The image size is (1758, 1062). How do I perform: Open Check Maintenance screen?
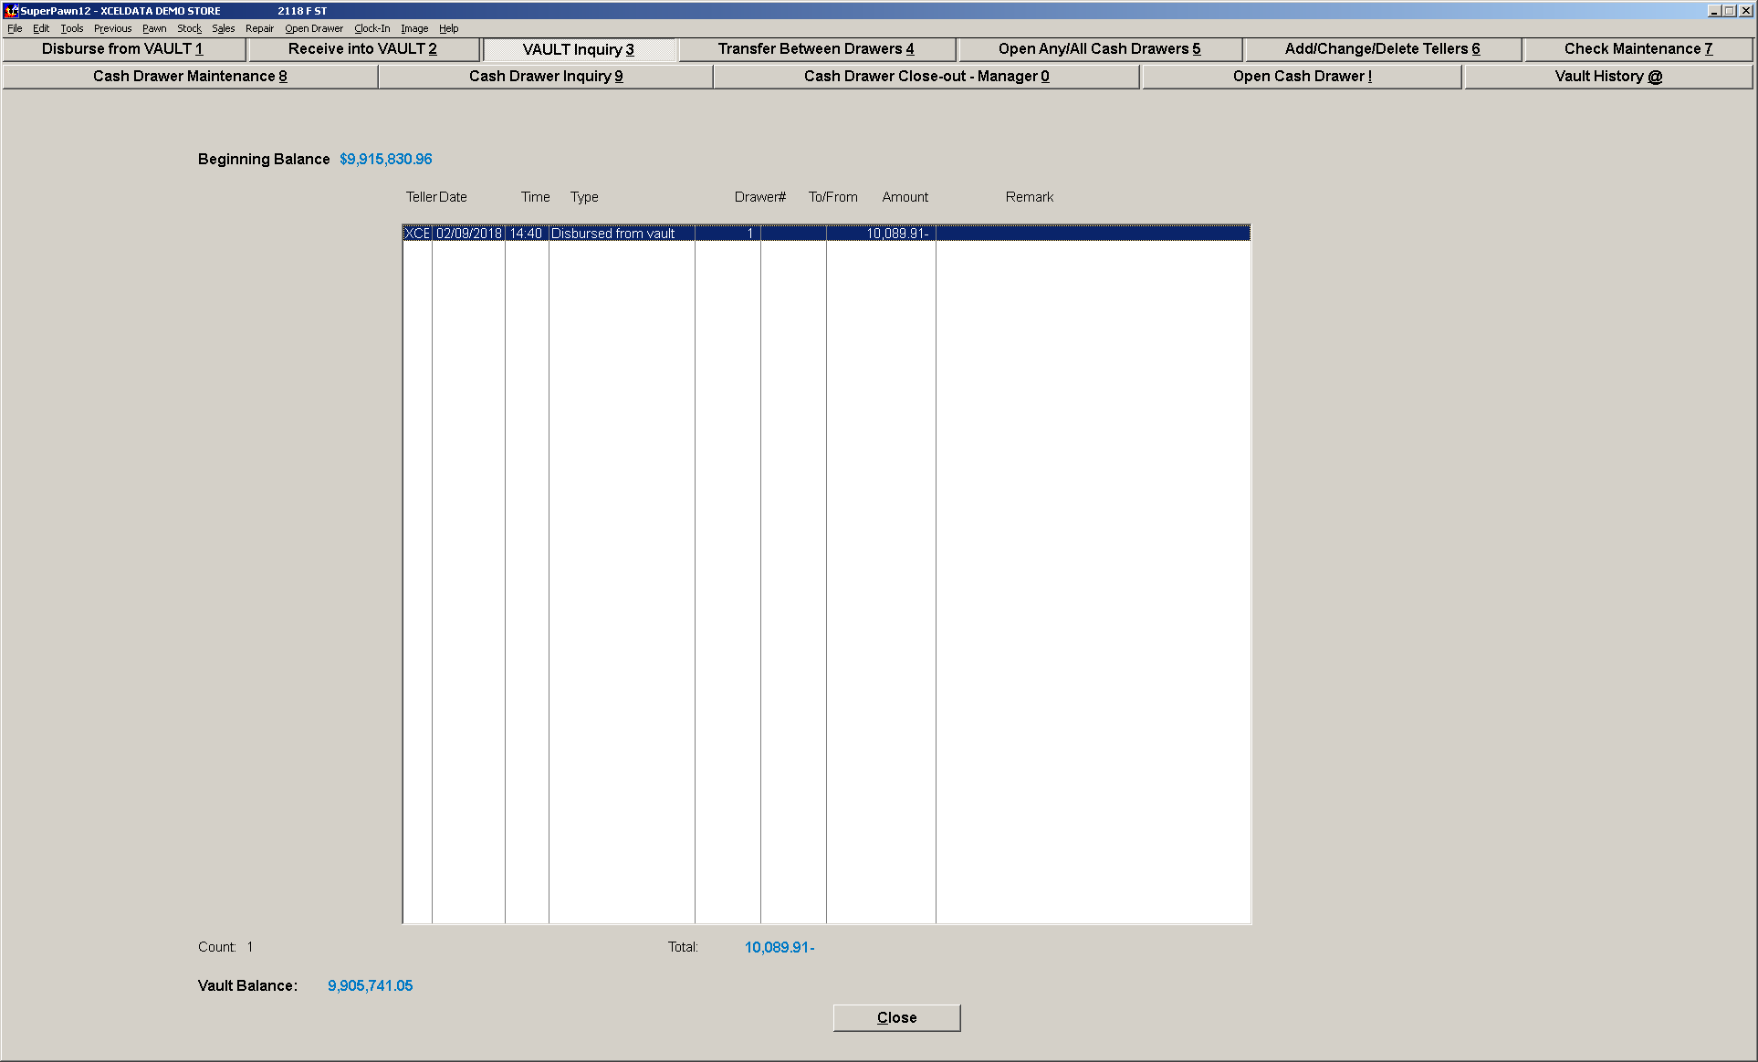pyautogui.click(x=1638, y=49)
